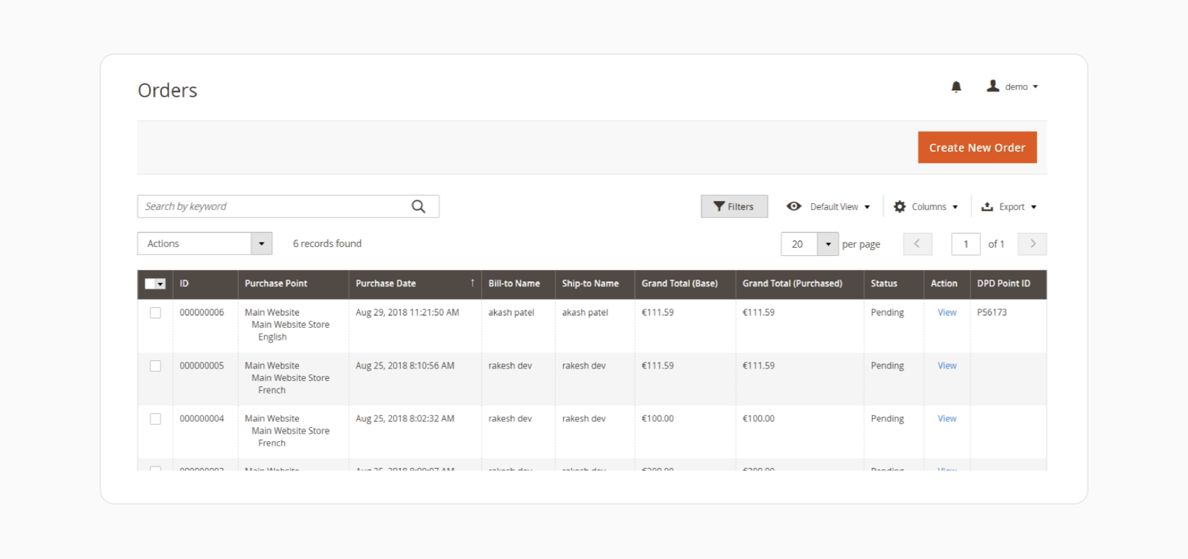
Task: Go to the next page
Action: (x=1032, y=244)
